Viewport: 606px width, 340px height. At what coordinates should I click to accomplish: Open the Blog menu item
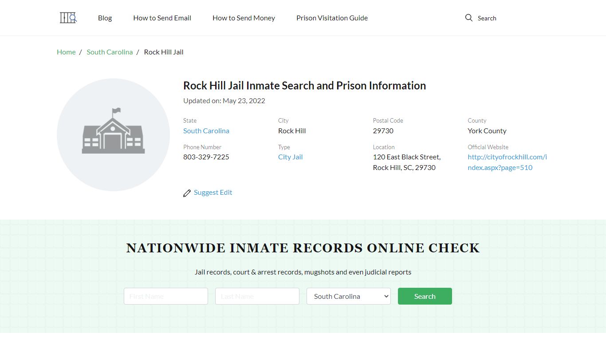105,18
